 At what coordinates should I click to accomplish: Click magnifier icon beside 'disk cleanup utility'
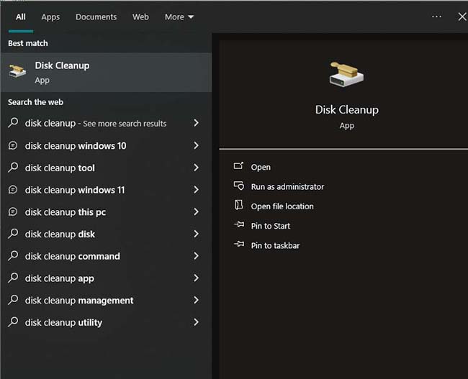pos(13,321)
